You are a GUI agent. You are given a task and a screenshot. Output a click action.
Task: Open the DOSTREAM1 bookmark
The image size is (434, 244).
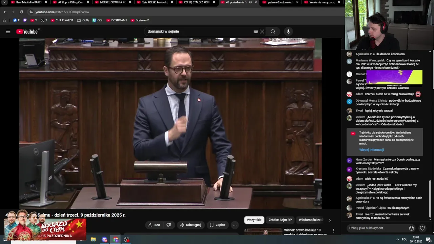[117, 20]
